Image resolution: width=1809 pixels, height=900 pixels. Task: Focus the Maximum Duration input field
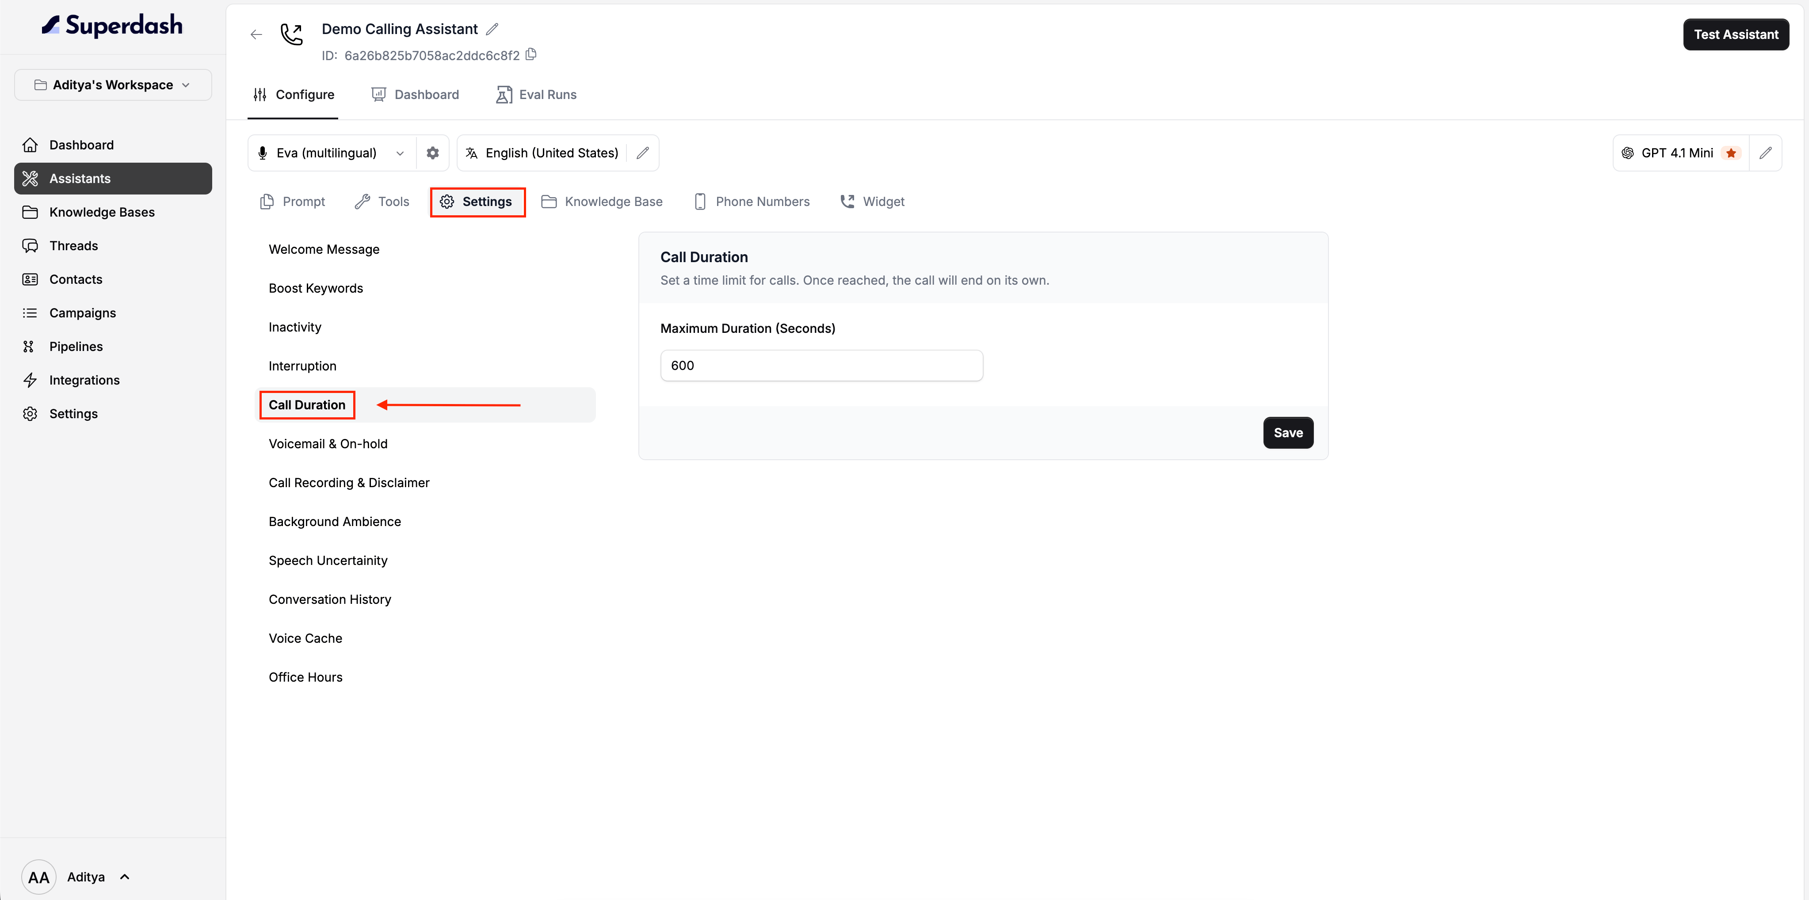coord(822,366)
